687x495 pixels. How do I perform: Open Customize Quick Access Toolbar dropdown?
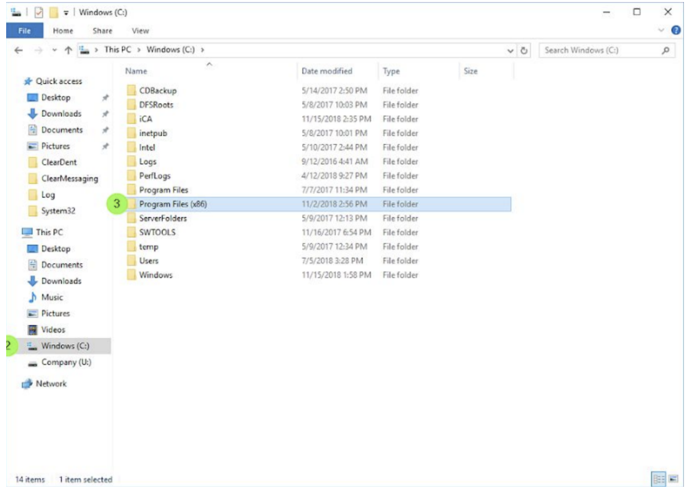[x=66, y=13]
